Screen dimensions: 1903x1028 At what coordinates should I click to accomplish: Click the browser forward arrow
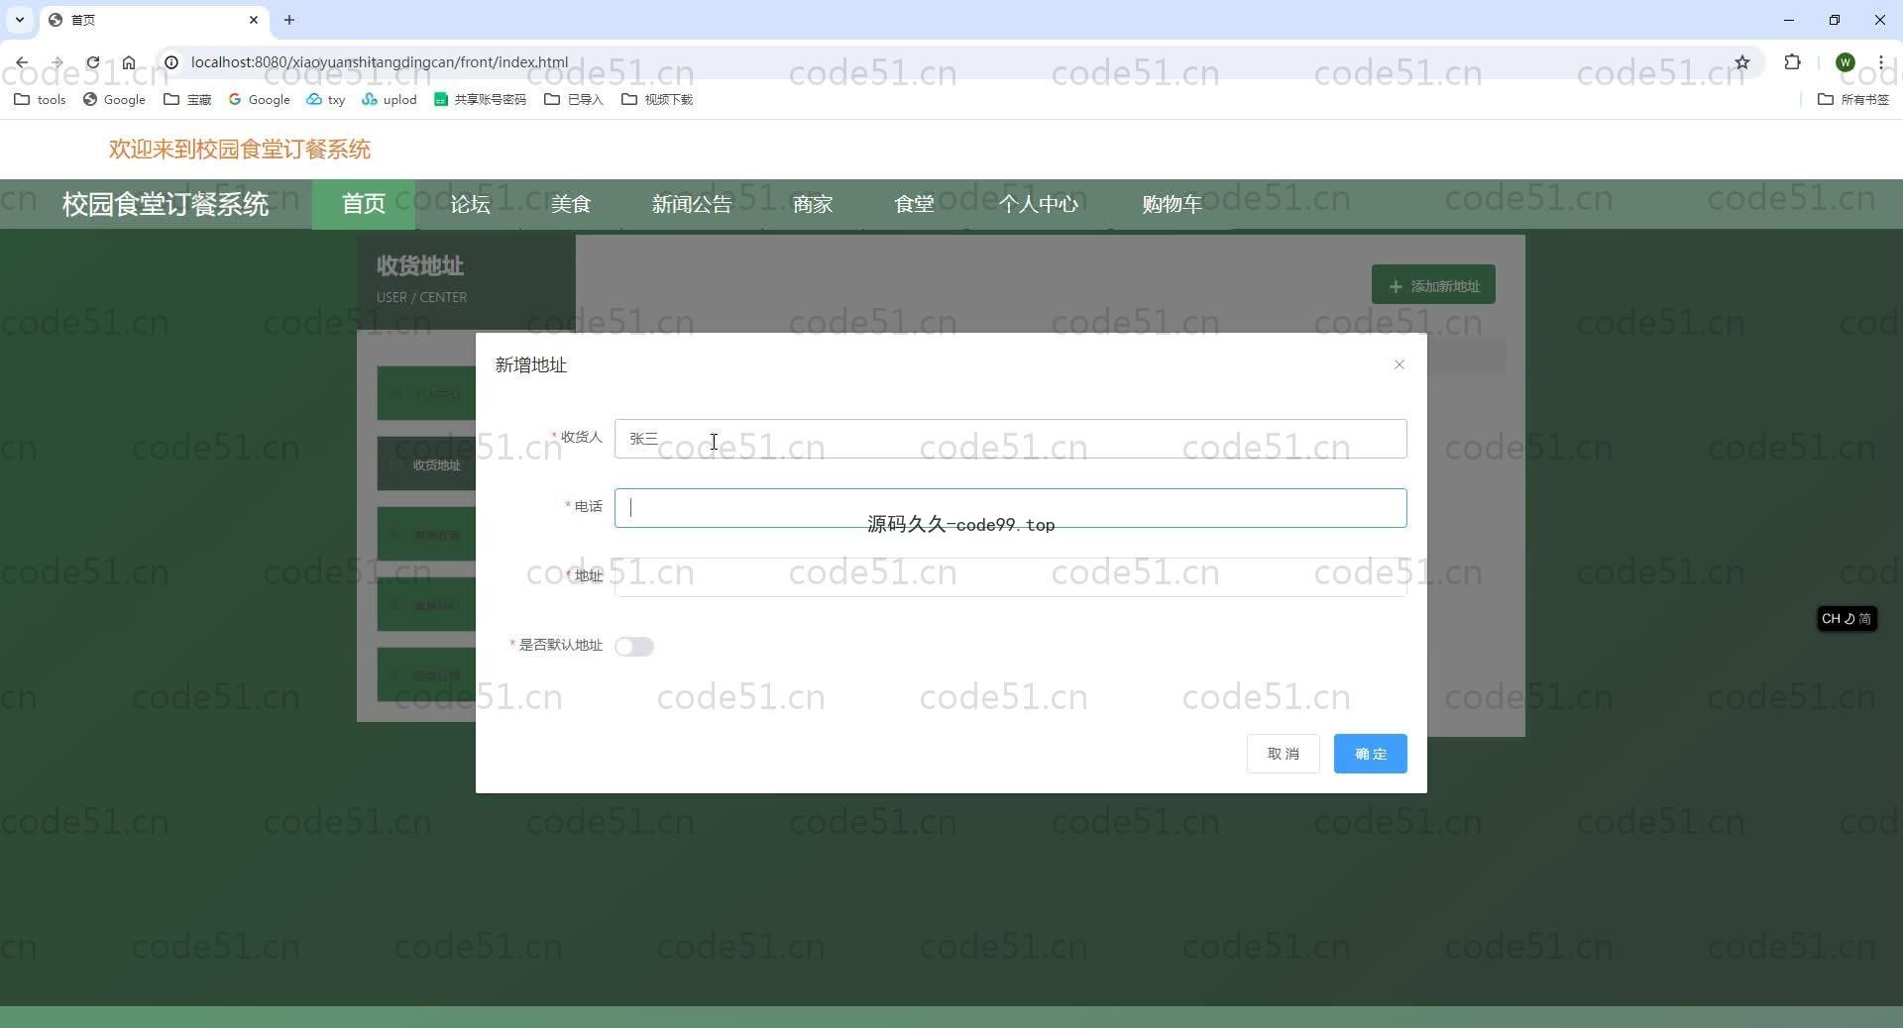point(56,62)
